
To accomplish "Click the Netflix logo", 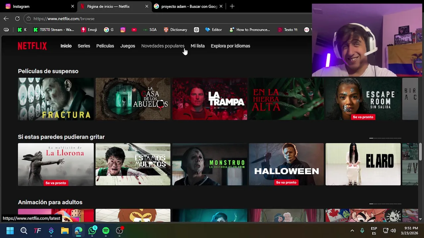I will click(x=32, y=46).
